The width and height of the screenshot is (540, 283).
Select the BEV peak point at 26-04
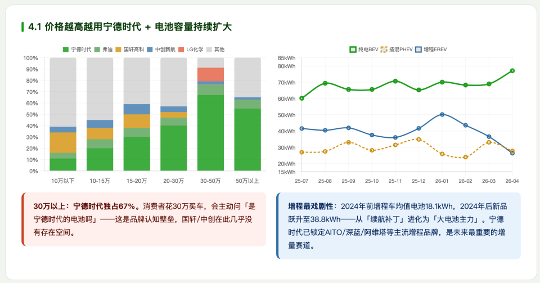coord(512,70)
